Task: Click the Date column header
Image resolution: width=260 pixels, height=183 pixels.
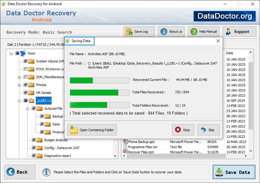Action: pos(229,53)
